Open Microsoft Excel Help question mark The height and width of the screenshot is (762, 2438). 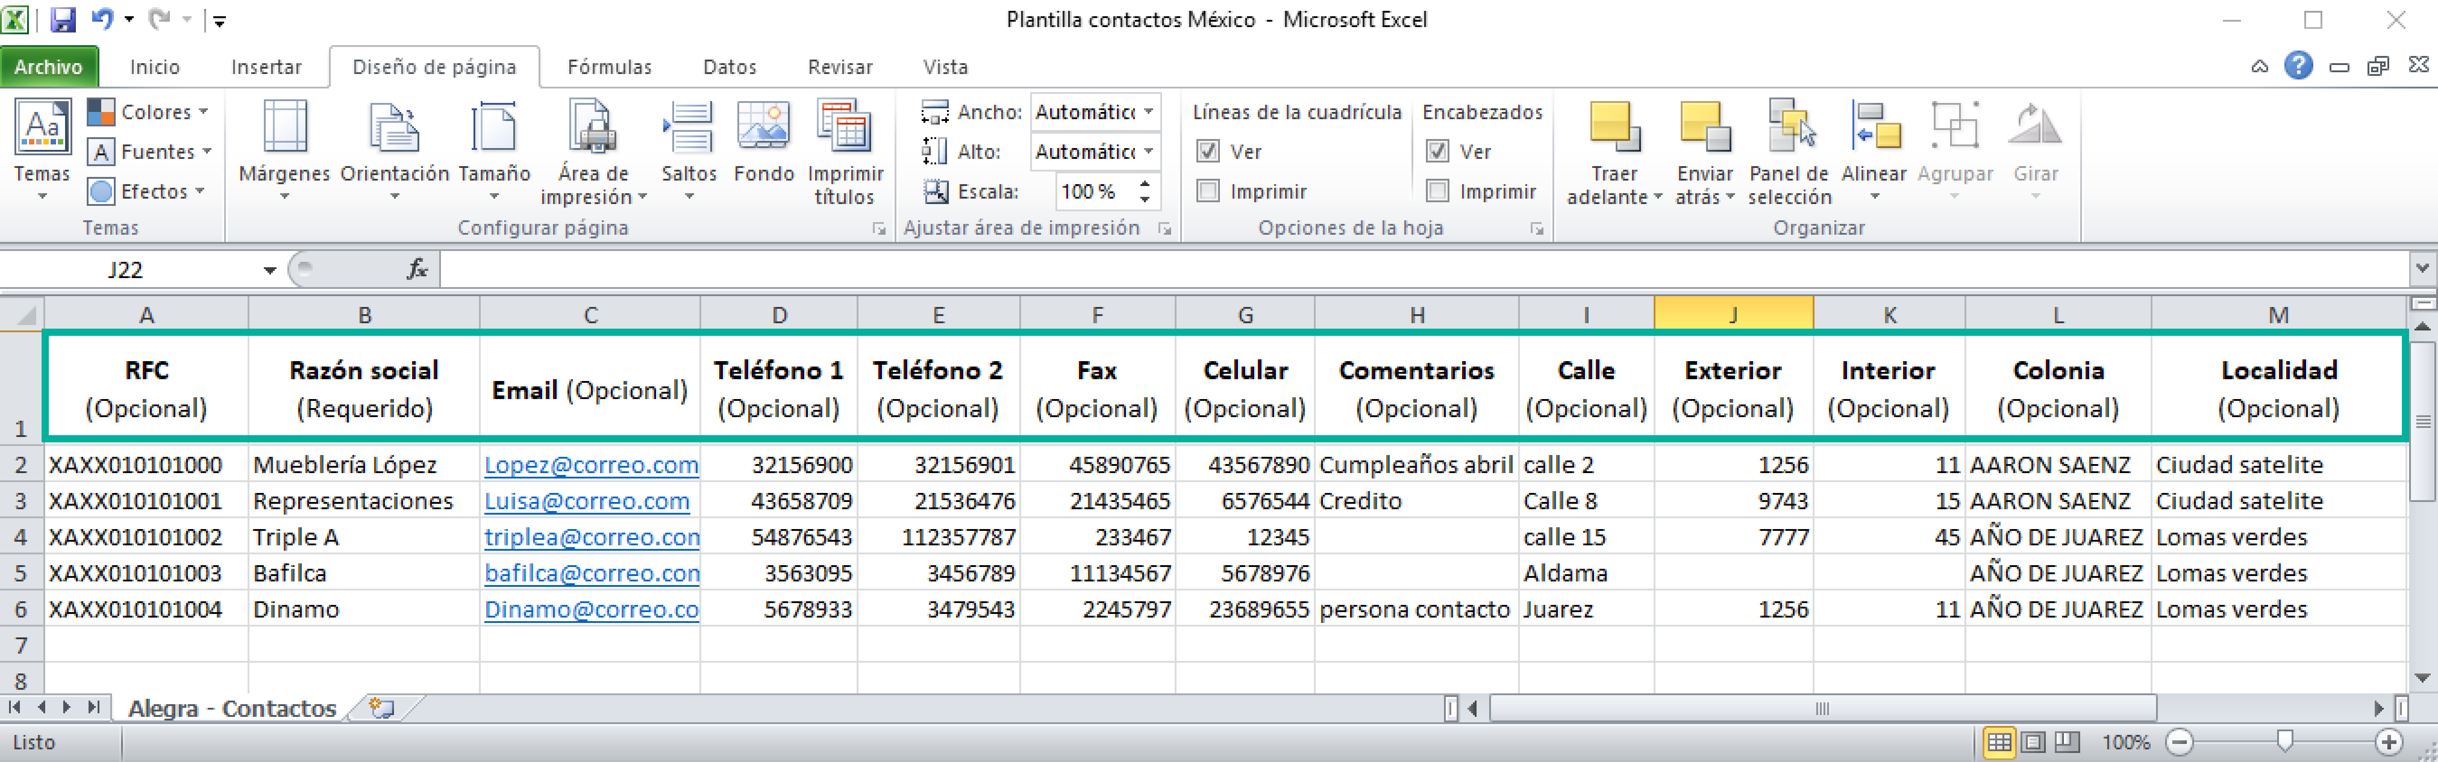(x=2298, y=66)
